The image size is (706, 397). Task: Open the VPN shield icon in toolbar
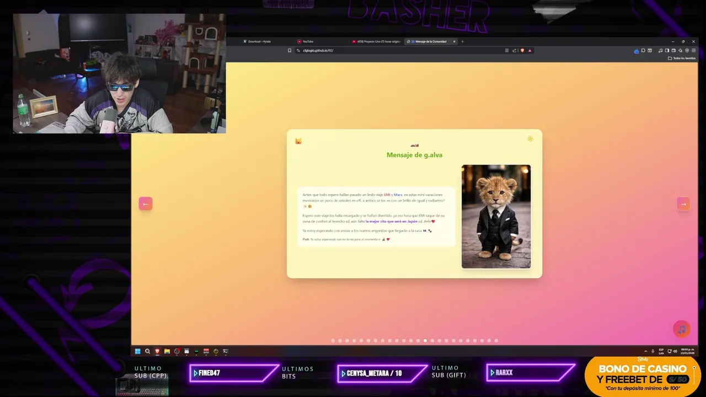(687, 50)
